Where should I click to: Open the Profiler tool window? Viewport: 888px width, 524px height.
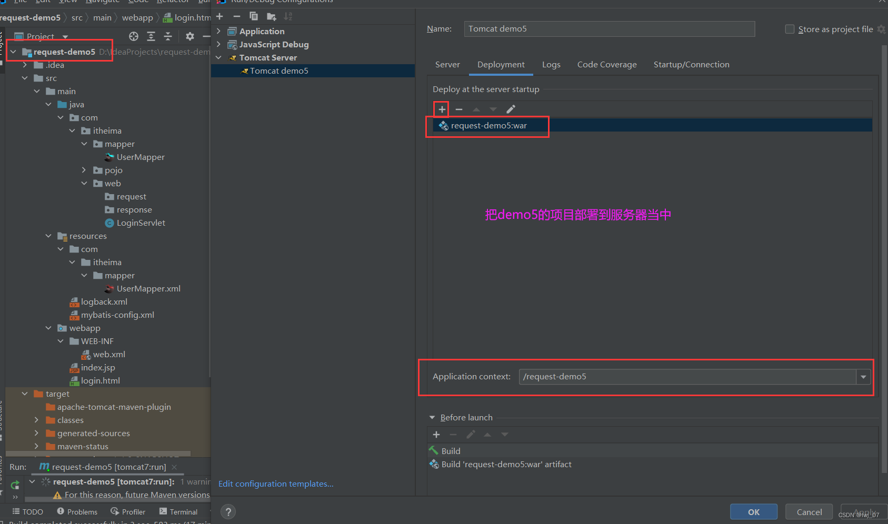pos(128,511)
